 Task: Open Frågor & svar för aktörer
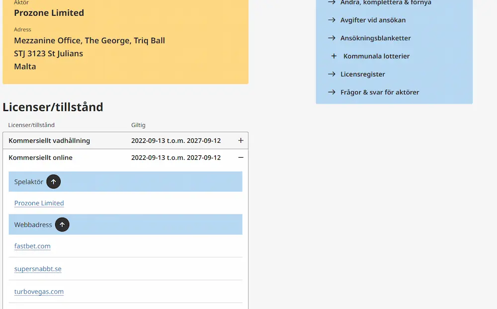[379, 92]
